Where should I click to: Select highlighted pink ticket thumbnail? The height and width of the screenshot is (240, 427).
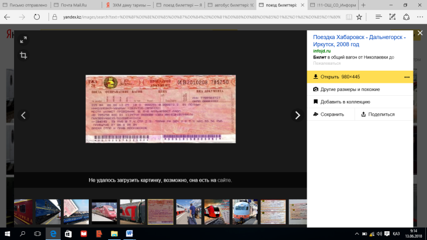click(x=161, y=212)
